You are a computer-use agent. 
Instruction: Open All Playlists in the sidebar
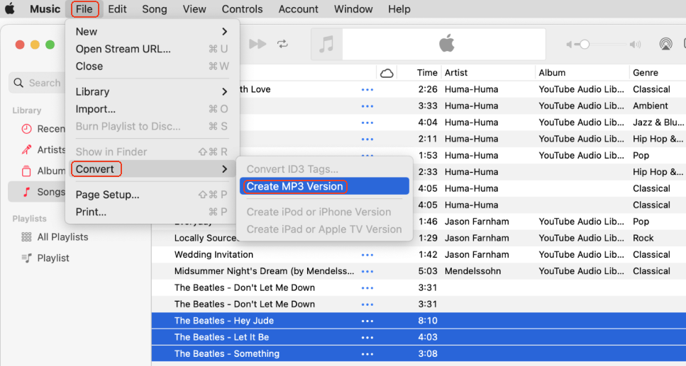pos(62,237)
